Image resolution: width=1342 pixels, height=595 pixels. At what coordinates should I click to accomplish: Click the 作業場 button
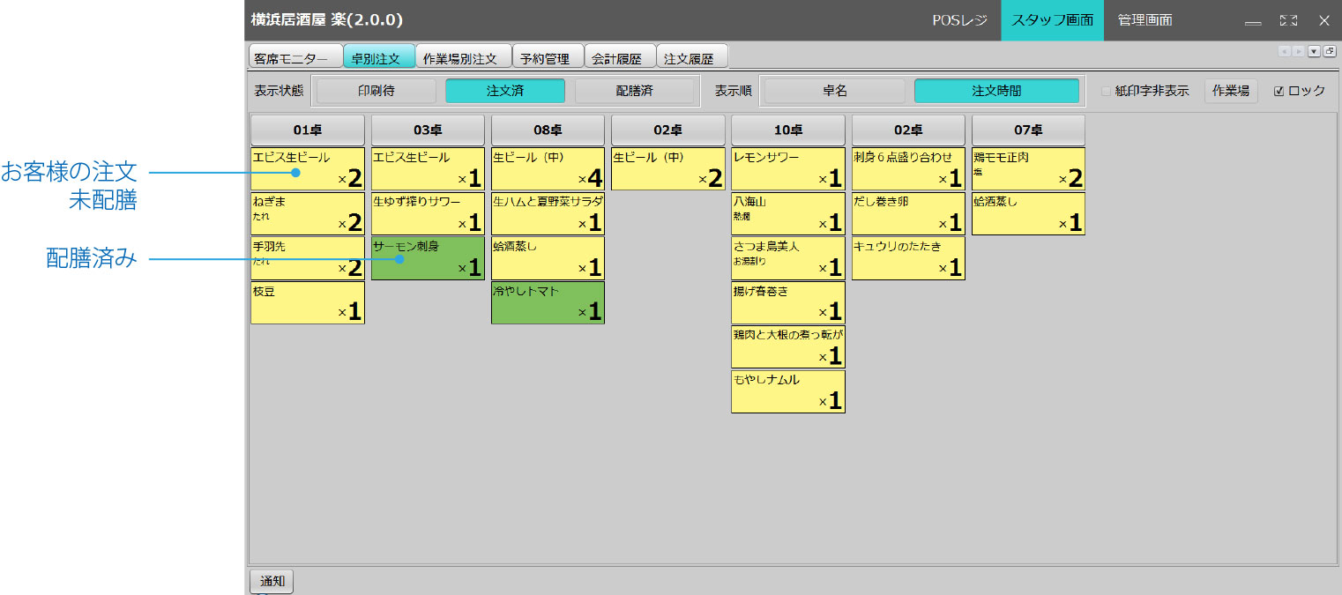click(1231, 91)
